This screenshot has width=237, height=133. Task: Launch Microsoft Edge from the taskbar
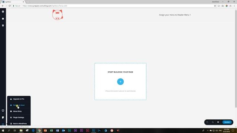click(x=33, y=130)
